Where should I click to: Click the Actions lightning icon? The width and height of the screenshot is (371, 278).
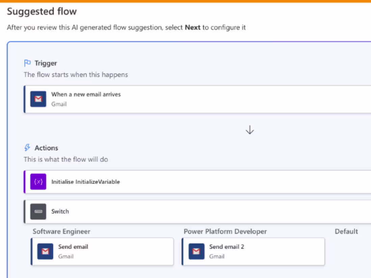tap(27, 147)
